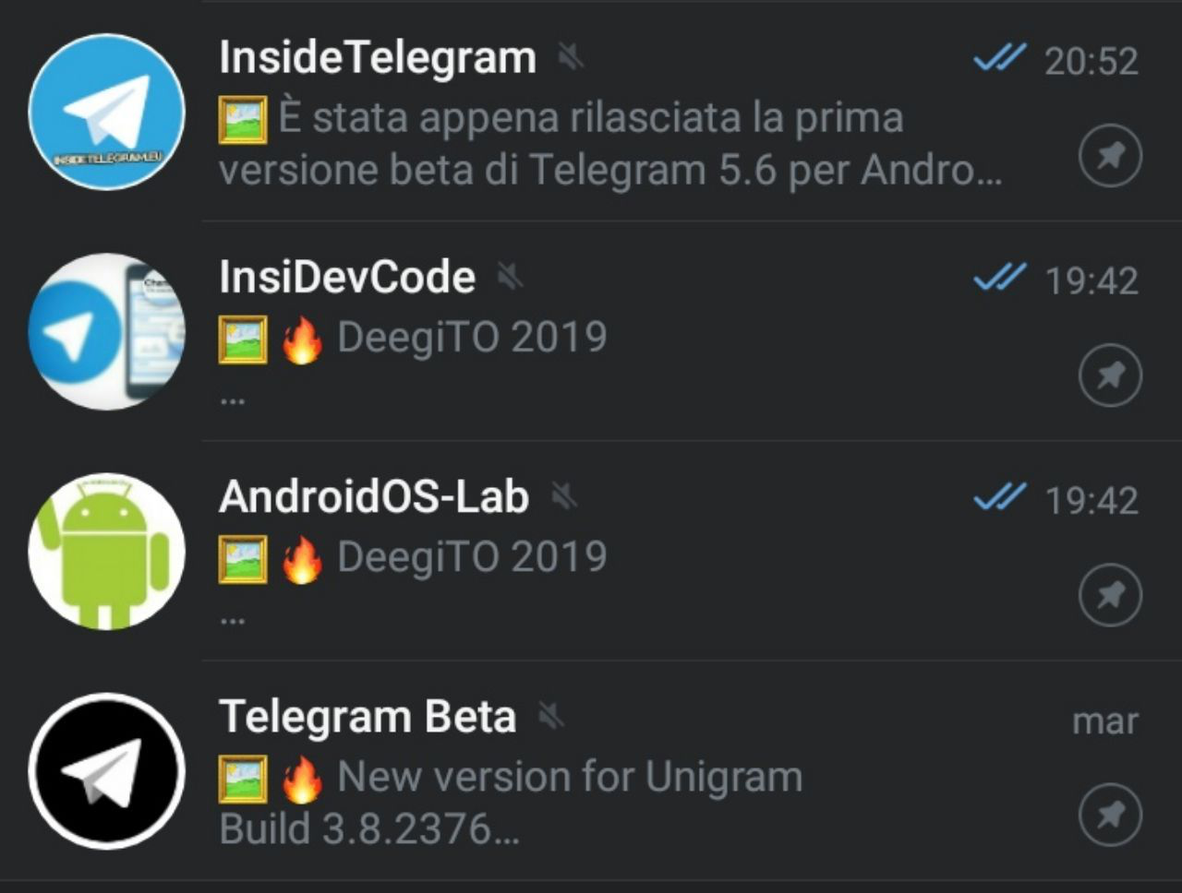
Task: Tap the InsiDevCode profile picture
Action: tap(106, 331)
